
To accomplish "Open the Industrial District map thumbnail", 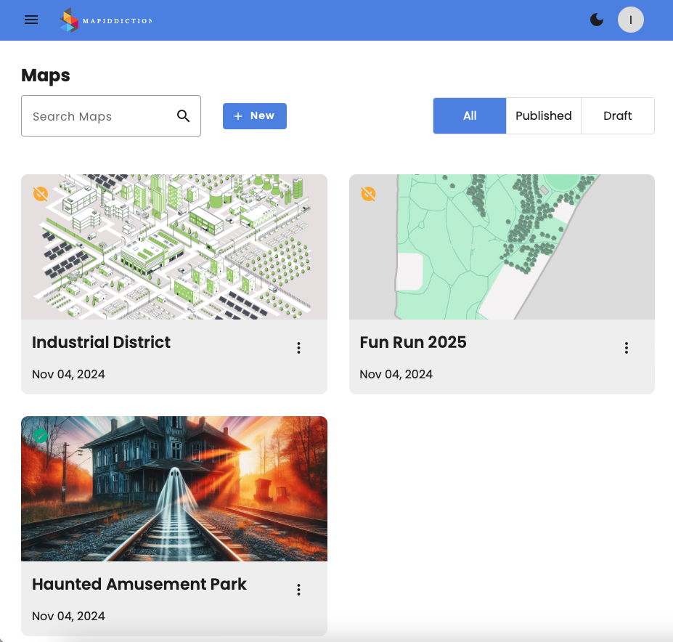I will point(174,247).
